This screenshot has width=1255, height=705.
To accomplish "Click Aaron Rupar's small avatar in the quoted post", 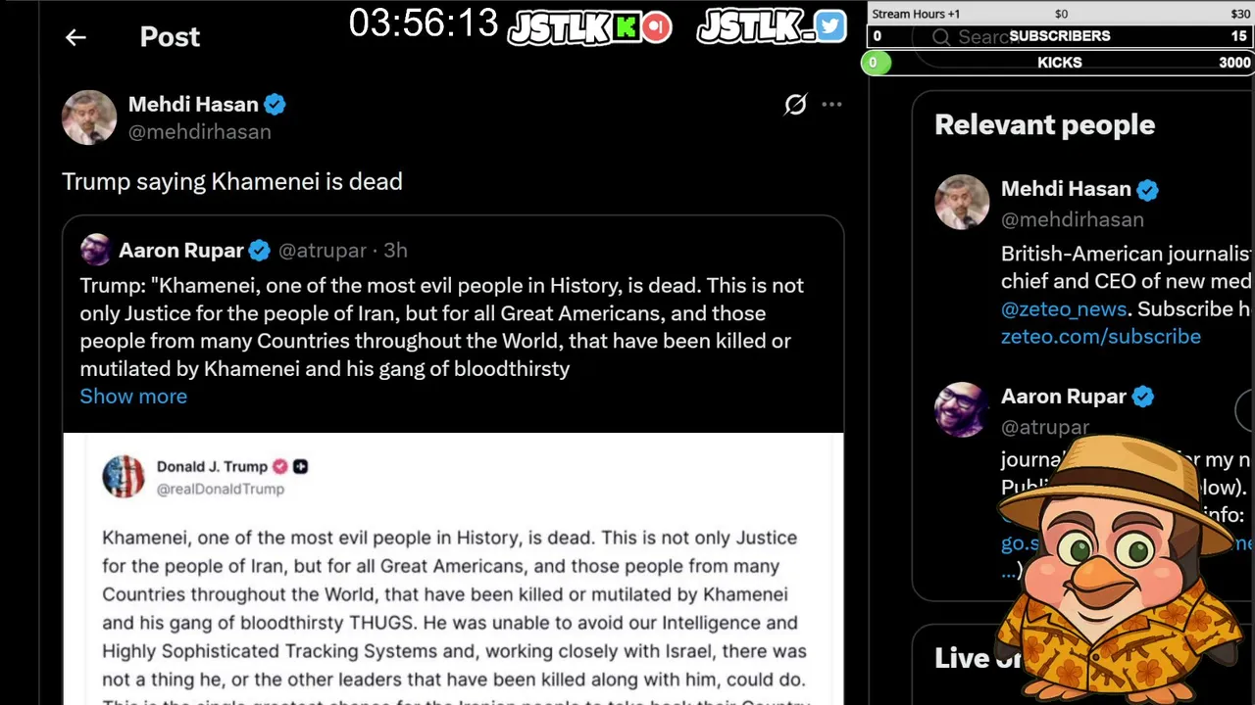I will tap(96, 250).
